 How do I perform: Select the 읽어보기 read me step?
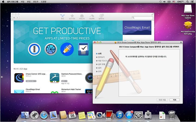pos(100,57)
